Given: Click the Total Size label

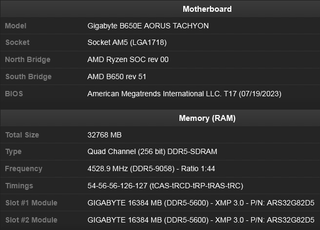Looking at the screenshot, I should point(22,135).
